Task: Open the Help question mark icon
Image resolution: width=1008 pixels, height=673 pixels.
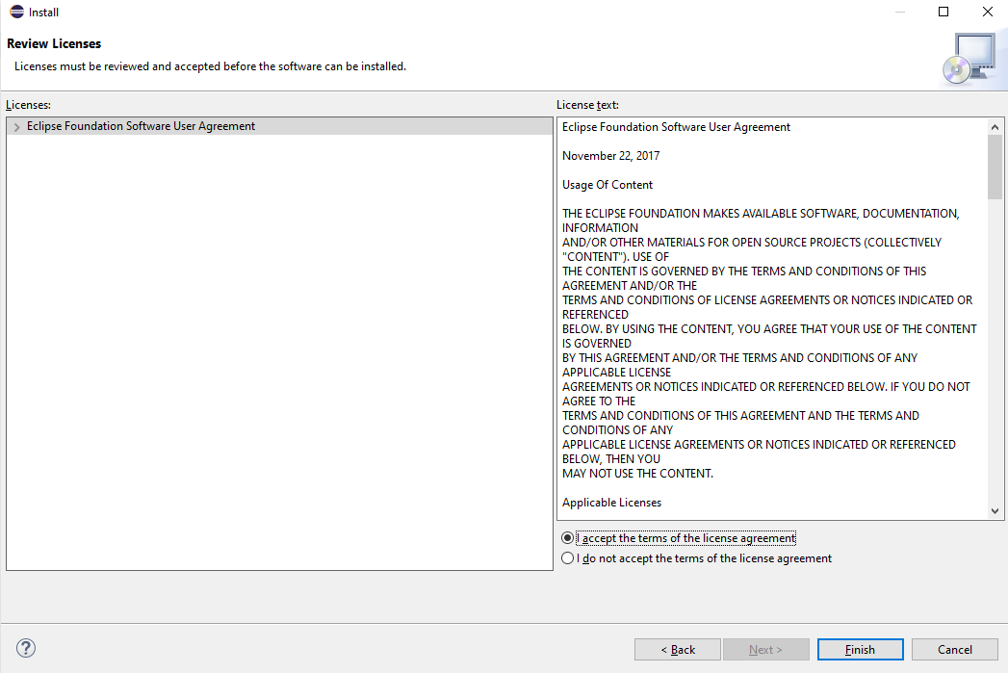Action: click(x=26, y=648)
